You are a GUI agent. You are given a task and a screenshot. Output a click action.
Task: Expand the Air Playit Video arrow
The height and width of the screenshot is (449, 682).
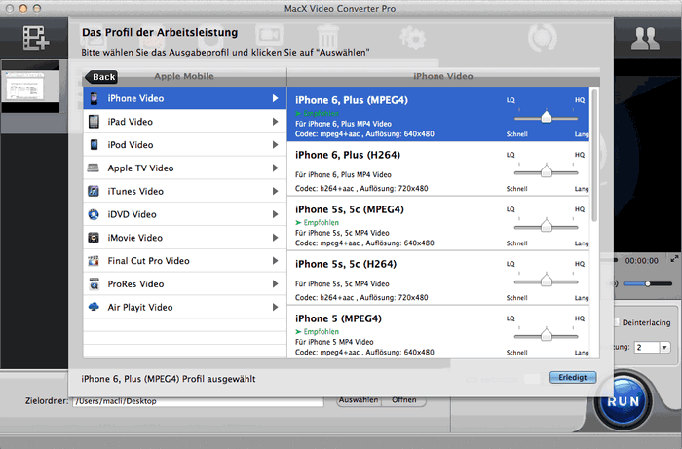[x=275, y=307]
